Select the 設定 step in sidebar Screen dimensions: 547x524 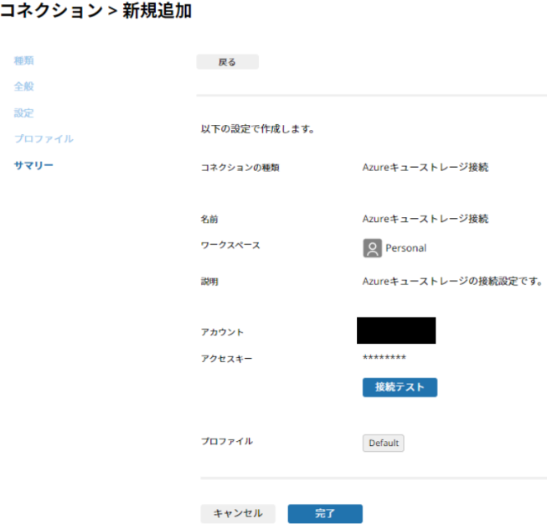(x=23, y=112)
